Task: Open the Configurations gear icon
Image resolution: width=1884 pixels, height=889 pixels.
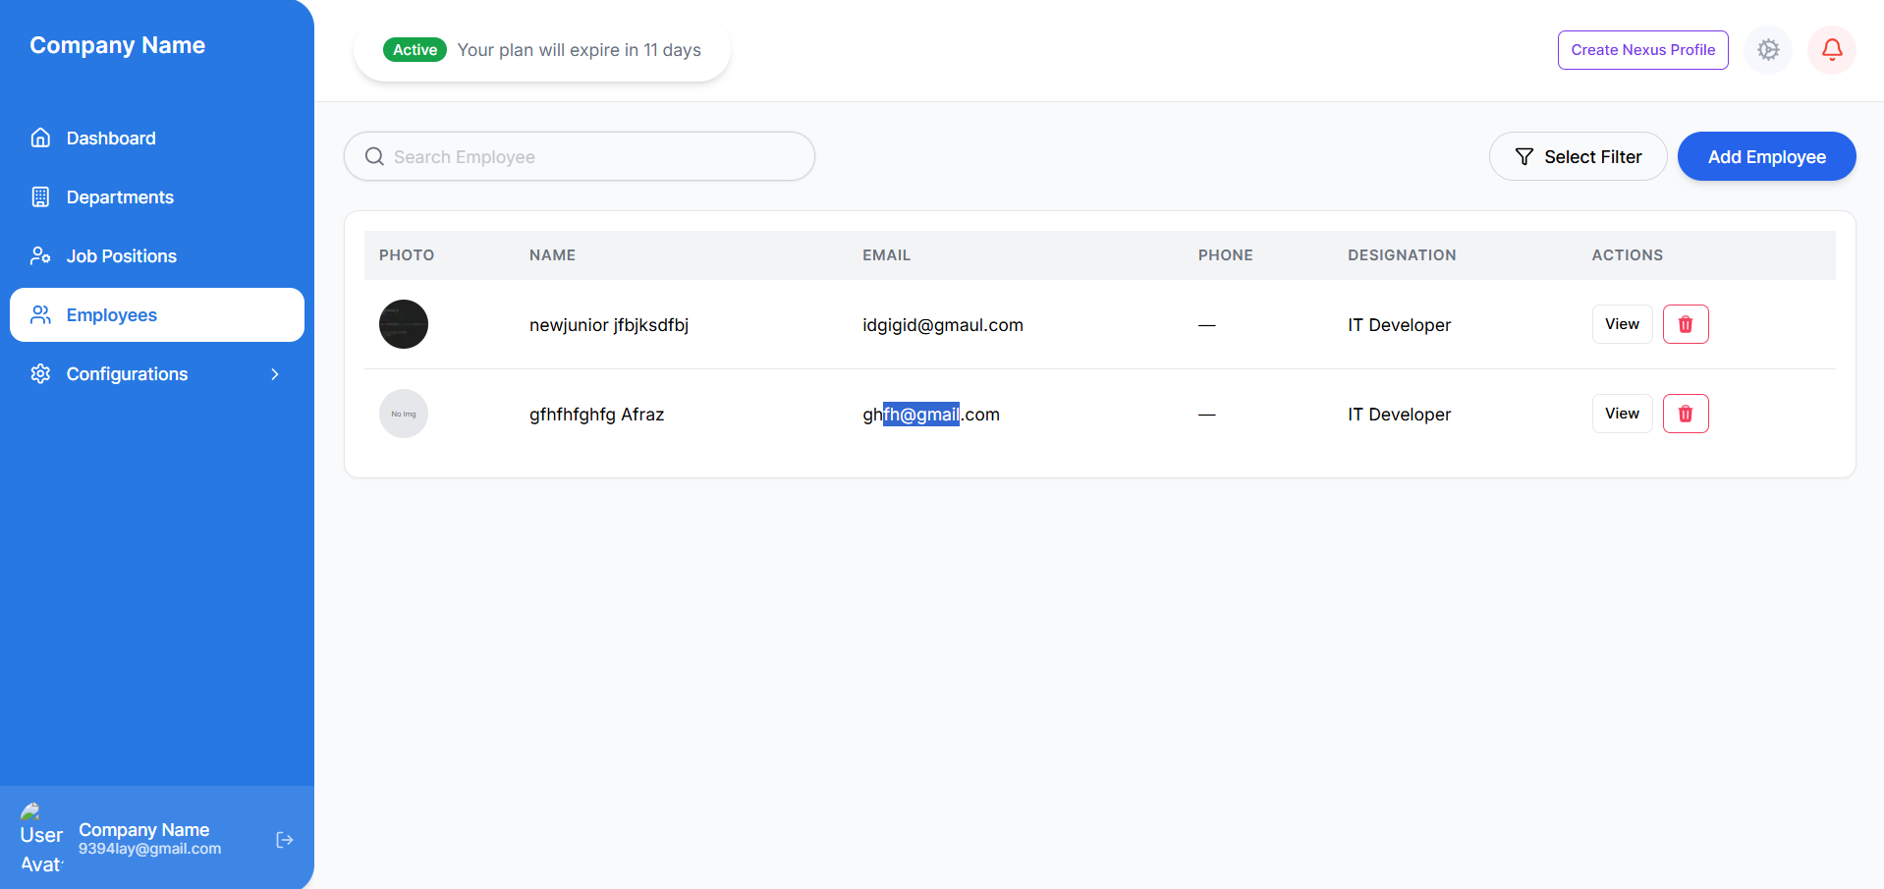Action: [x=40, y=373]
